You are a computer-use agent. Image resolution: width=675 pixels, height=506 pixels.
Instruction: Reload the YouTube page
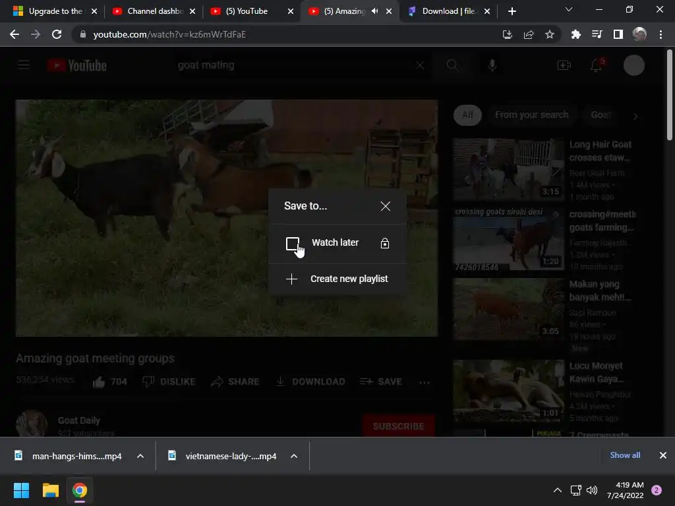pyautogui.click(x=57, y=34)
